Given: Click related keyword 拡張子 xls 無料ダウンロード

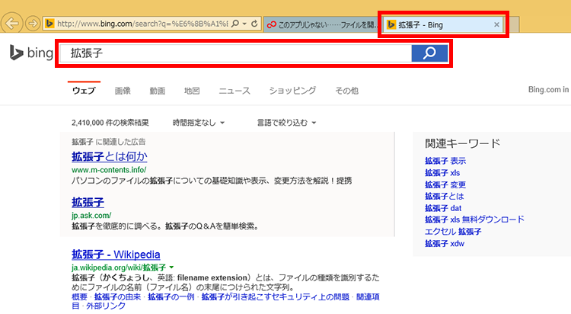Looking at the screenshot, I should click(474, 219).
